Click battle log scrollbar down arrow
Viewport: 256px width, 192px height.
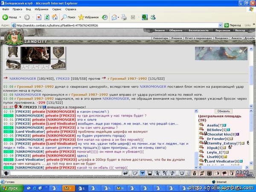click(x=251, y=106)
